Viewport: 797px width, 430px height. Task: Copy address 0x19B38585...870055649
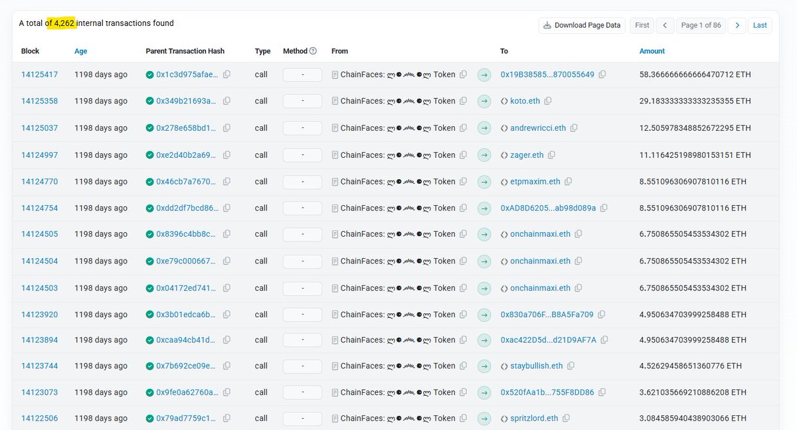pyautogui.click(x=602, y=74)
